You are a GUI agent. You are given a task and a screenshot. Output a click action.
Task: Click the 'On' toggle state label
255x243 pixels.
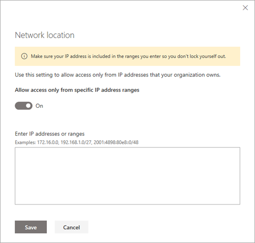[39, 106]
